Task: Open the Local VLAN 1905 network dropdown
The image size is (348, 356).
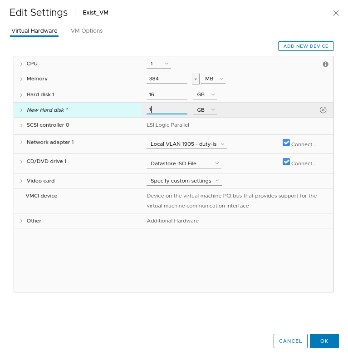Action: (x=188, y=144)
